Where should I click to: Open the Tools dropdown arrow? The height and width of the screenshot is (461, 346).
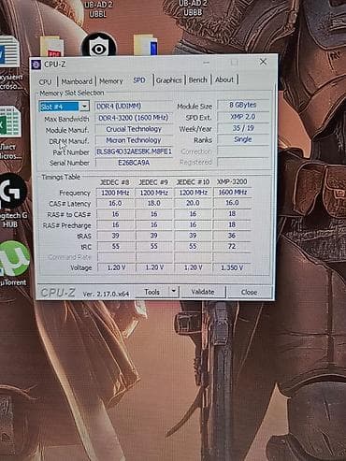174,292
